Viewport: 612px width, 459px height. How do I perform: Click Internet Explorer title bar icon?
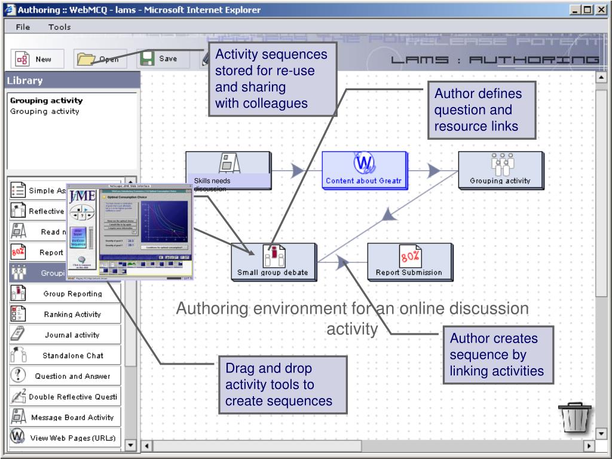tap(10, 10)
